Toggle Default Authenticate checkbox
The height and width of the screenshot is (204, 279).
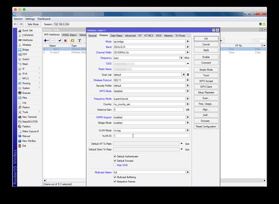pos(115,156)
